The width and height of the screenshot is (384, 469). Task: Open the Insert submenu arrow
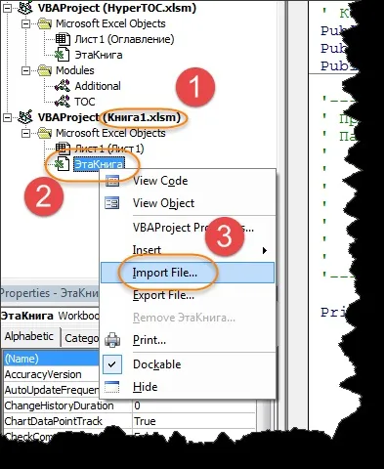click(x=265, y=250)
